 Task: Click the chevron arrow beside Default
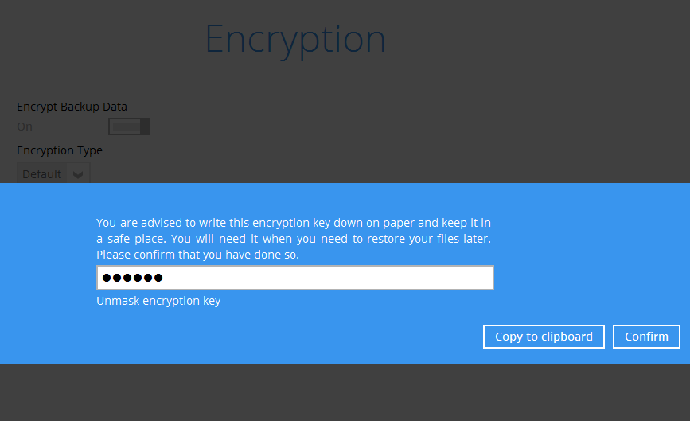coord(78,174)
